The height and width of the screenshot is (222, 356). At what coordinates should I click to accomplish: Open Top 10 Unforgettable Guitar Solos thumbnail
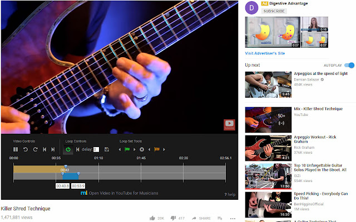(x=268, y=176)
